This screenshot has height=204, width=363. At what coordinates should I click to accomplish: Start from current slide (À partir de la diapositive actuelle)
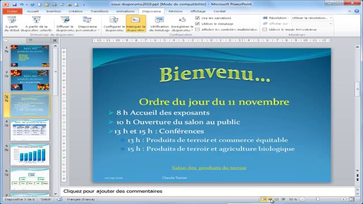coord(36,24)
